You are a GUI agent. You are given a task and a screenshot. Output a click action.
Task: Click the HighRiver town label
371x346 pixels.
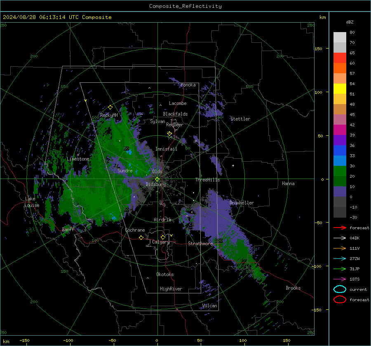tap(171, 289)
